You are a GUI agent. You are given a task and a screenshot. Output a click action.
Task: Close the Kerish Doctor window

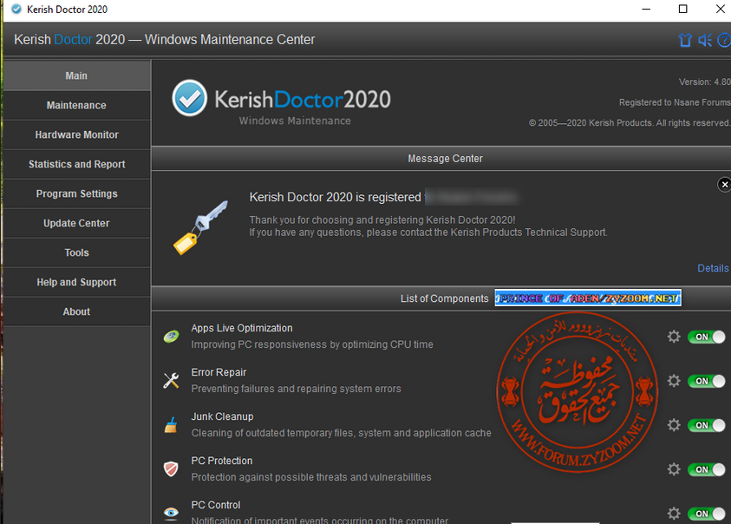720,10
